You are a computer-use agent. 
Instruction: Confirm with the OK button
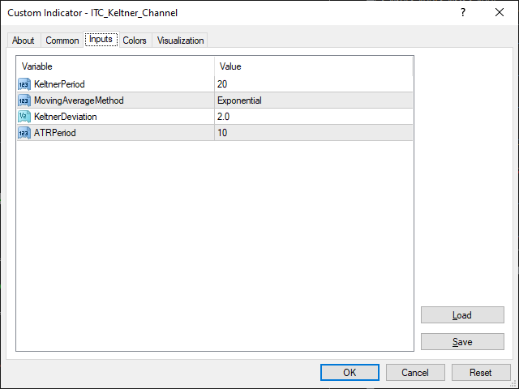click(350, 373)
